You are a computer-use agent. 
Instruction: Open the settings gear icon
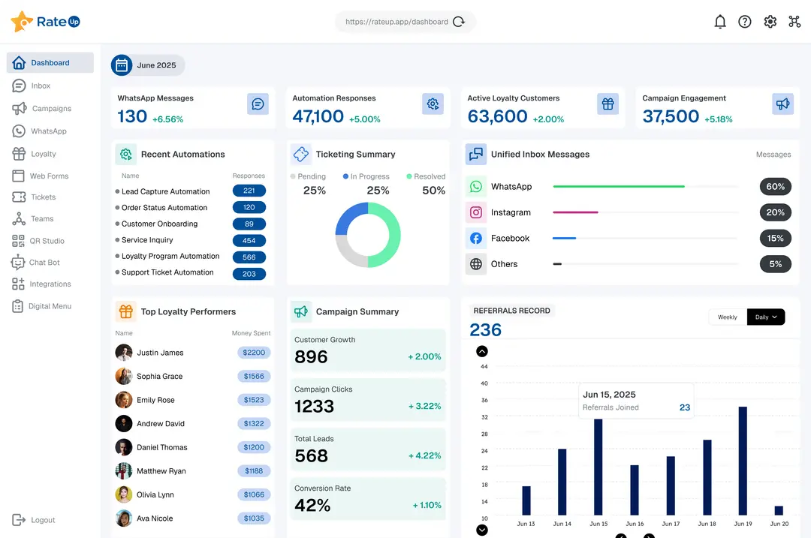click(770, 21)
